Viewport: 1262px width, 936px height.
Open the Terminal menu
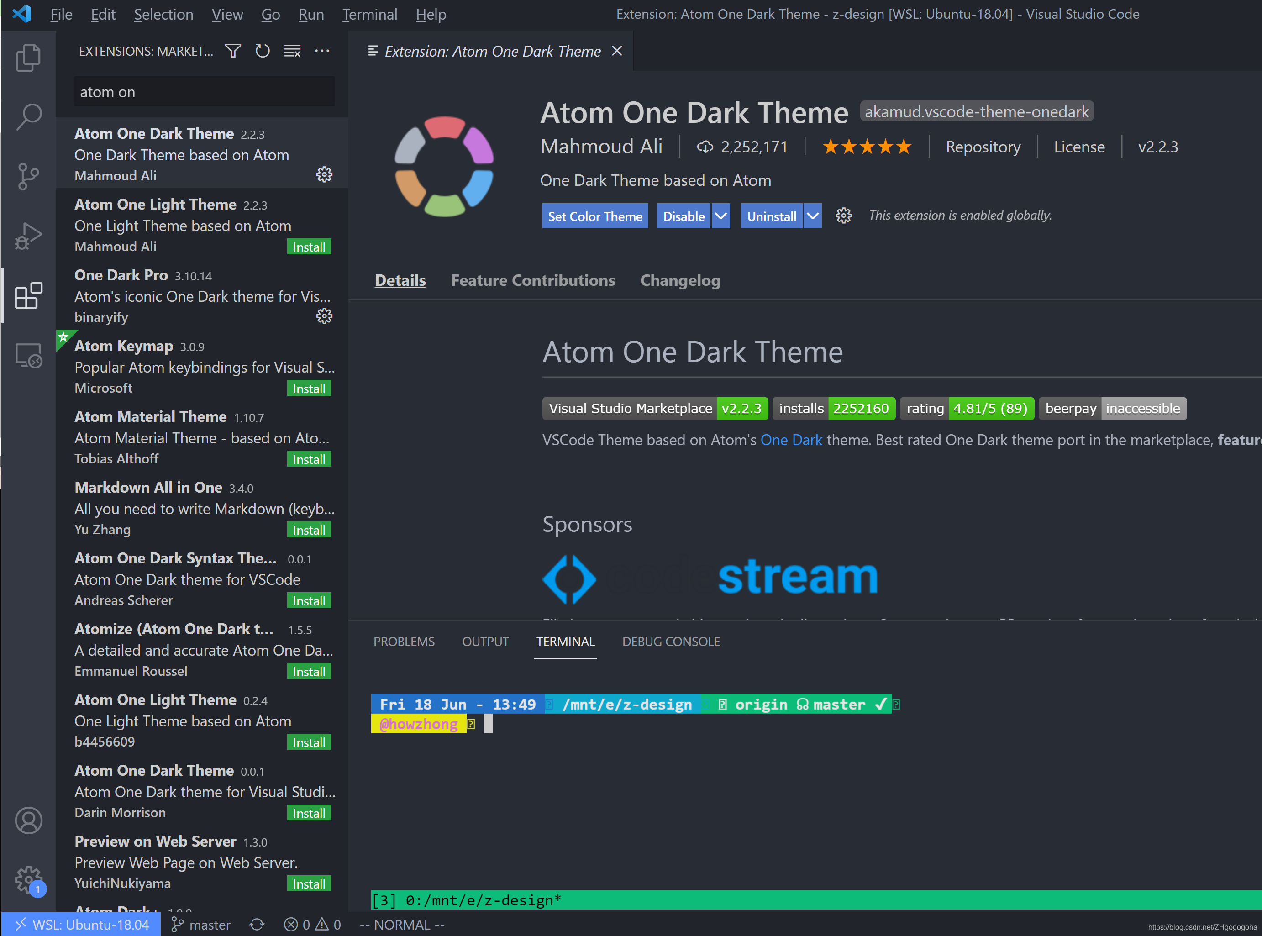(369, 14)
